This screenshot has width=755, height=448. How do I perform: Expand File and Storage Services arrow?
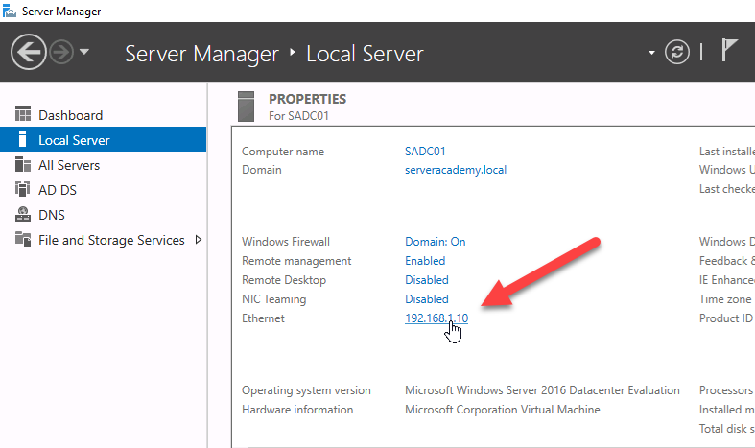coord(198,240)
